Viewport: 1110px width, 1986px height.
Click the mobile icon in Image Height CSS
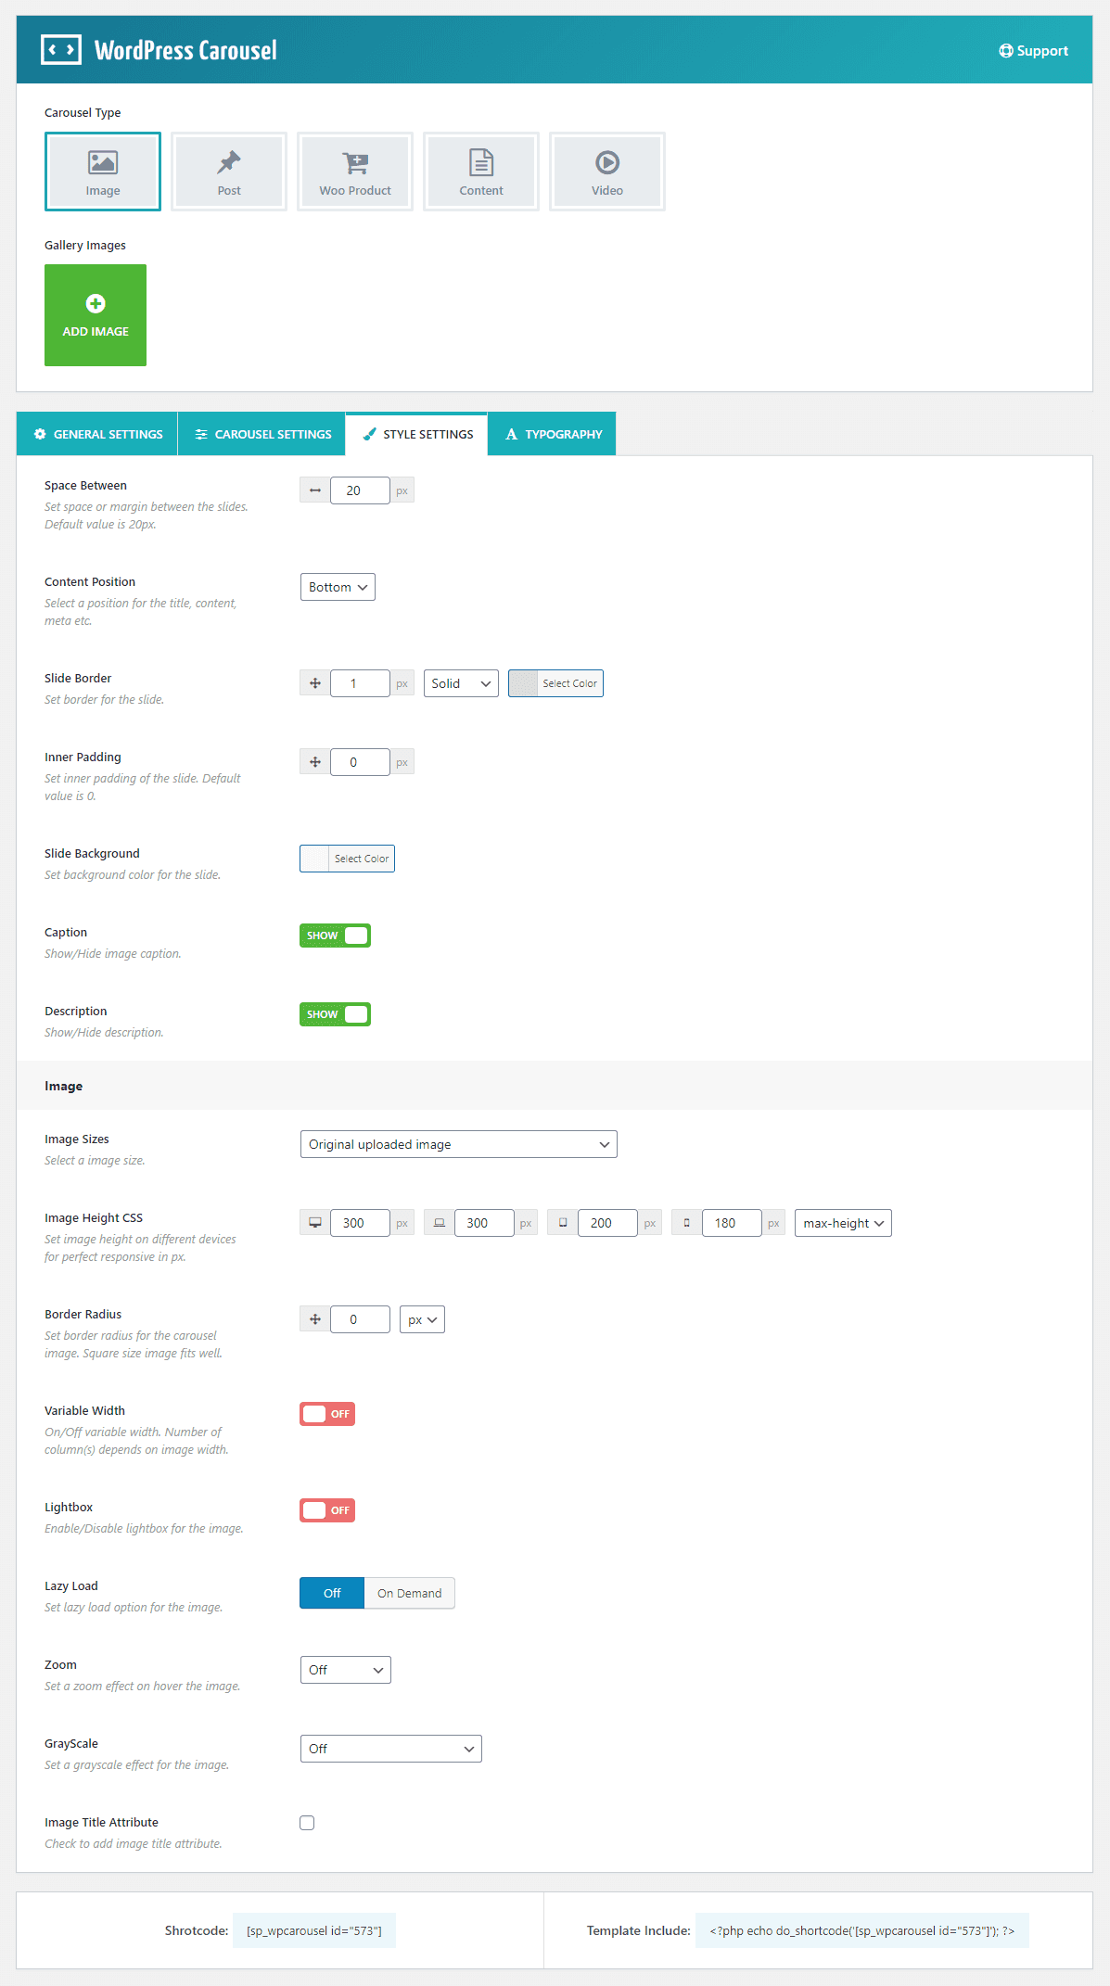[x=687, y=1223]
